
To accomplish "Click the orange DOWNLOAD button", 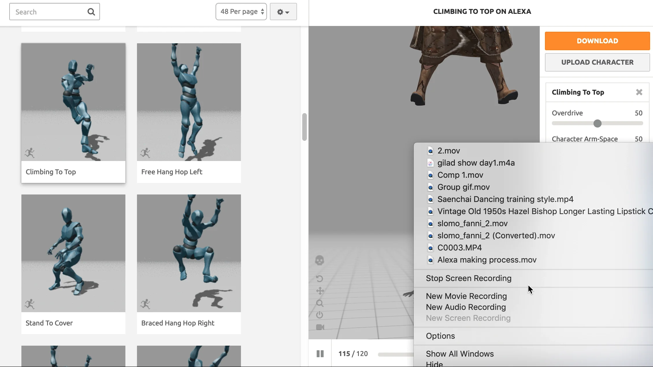I will coord(598,41).
